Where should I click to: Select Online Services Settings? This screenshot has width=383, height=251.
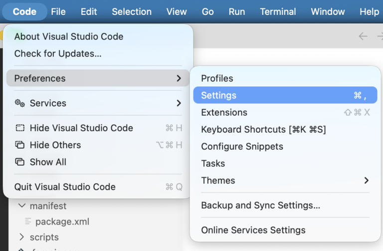pos(285,230)
